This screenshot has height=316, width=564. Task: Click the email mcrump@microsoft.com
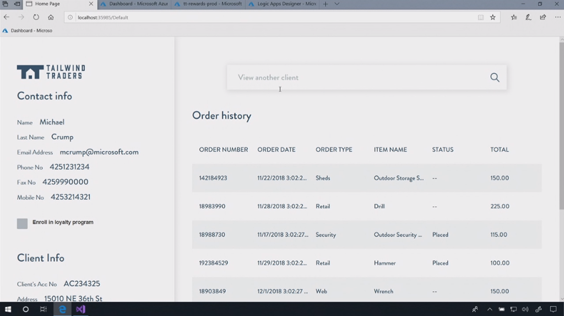pos(99,152)
